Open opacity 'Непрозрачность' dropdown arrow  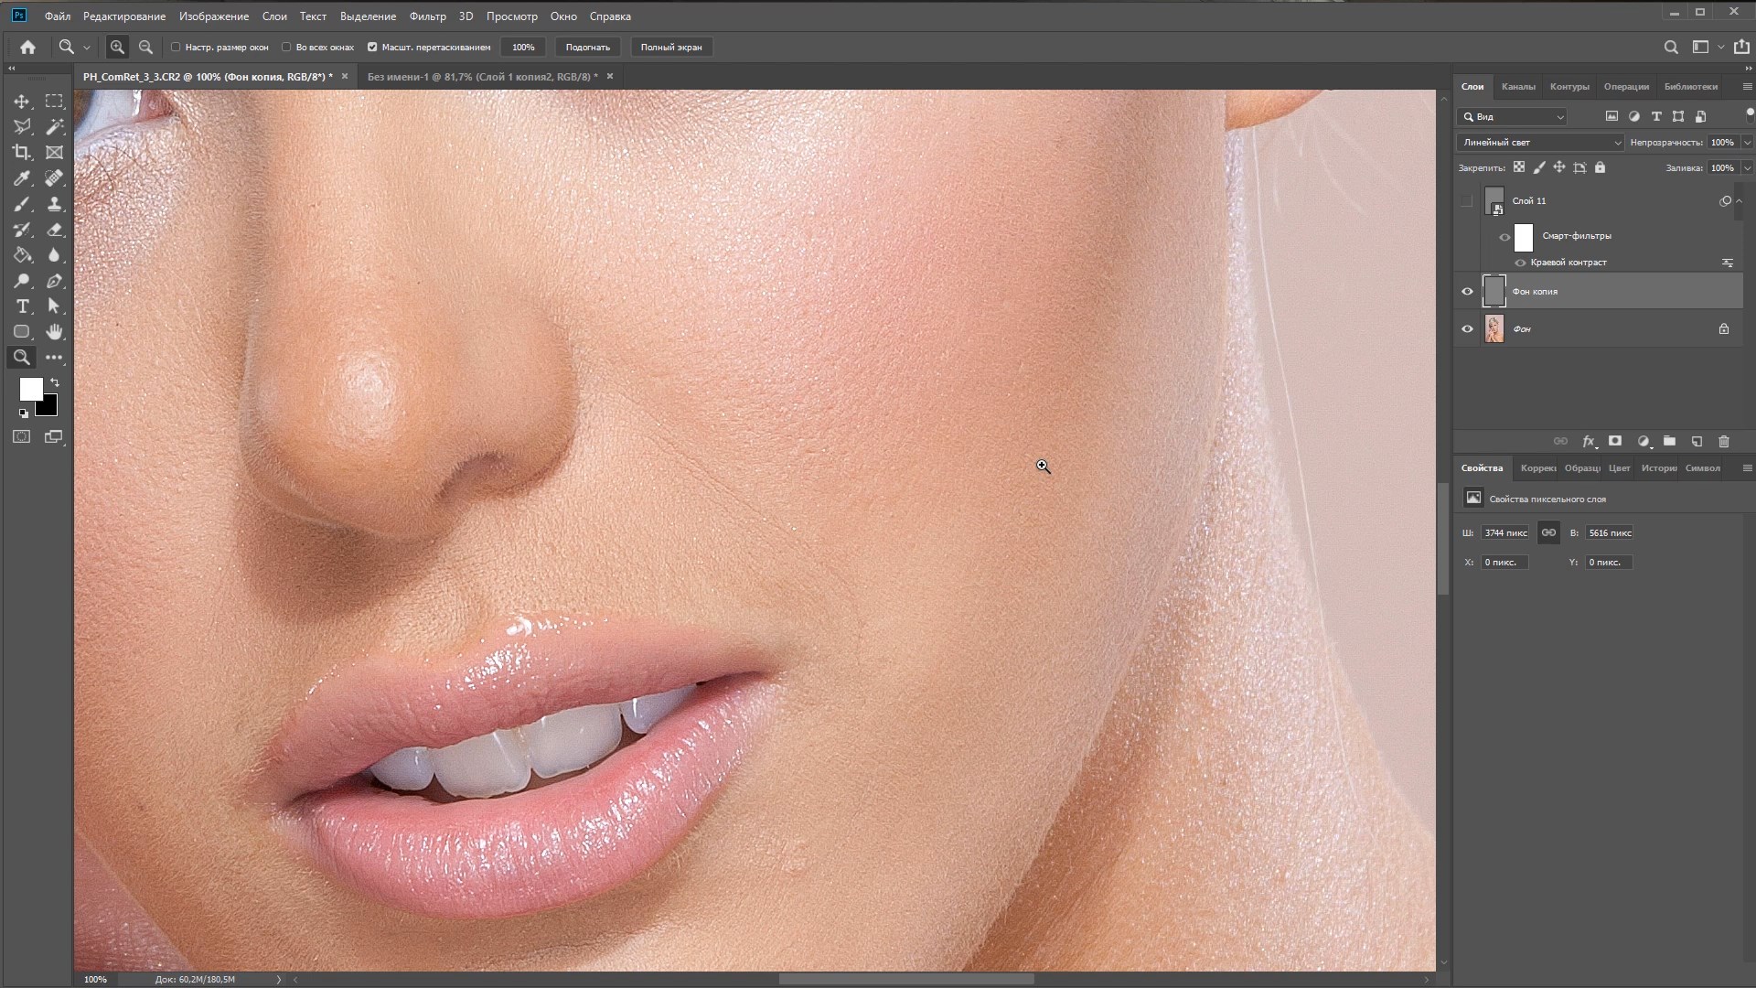tap(1747, 143)
